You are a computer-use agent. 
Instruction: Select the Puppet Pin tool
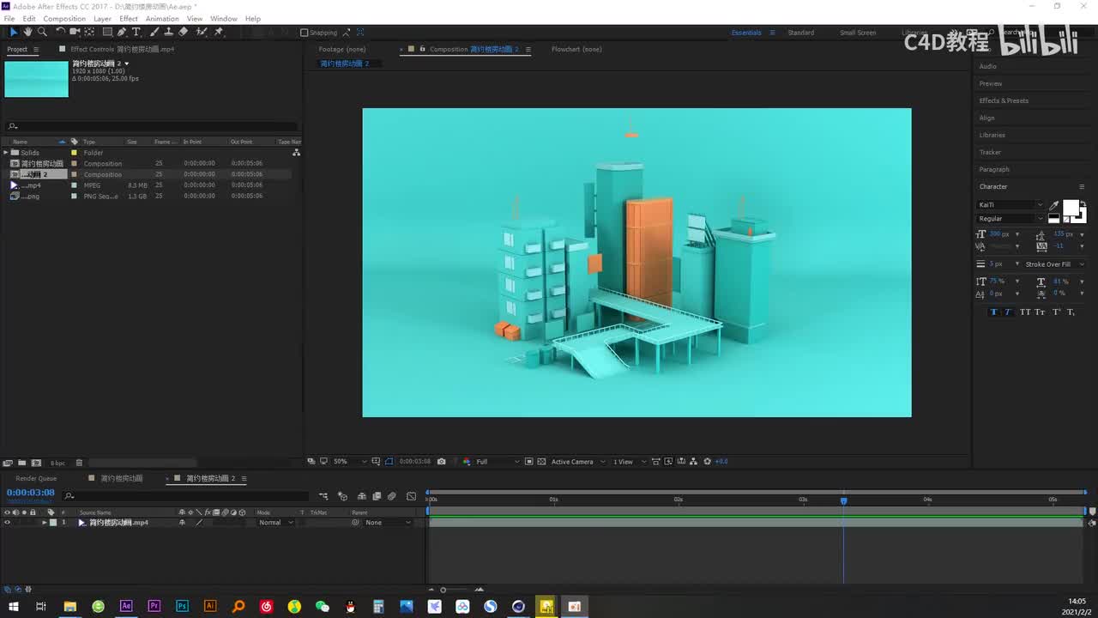219,32
